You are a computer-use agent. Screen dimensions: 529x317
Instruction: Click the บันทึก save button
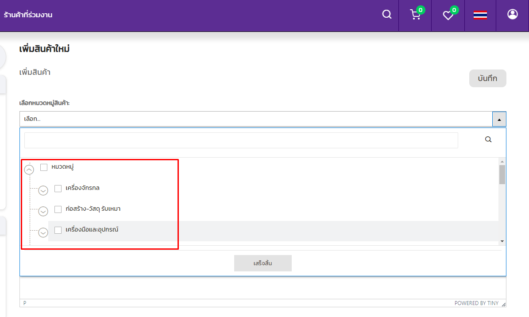pyautogui.click(x=487, y=78)
